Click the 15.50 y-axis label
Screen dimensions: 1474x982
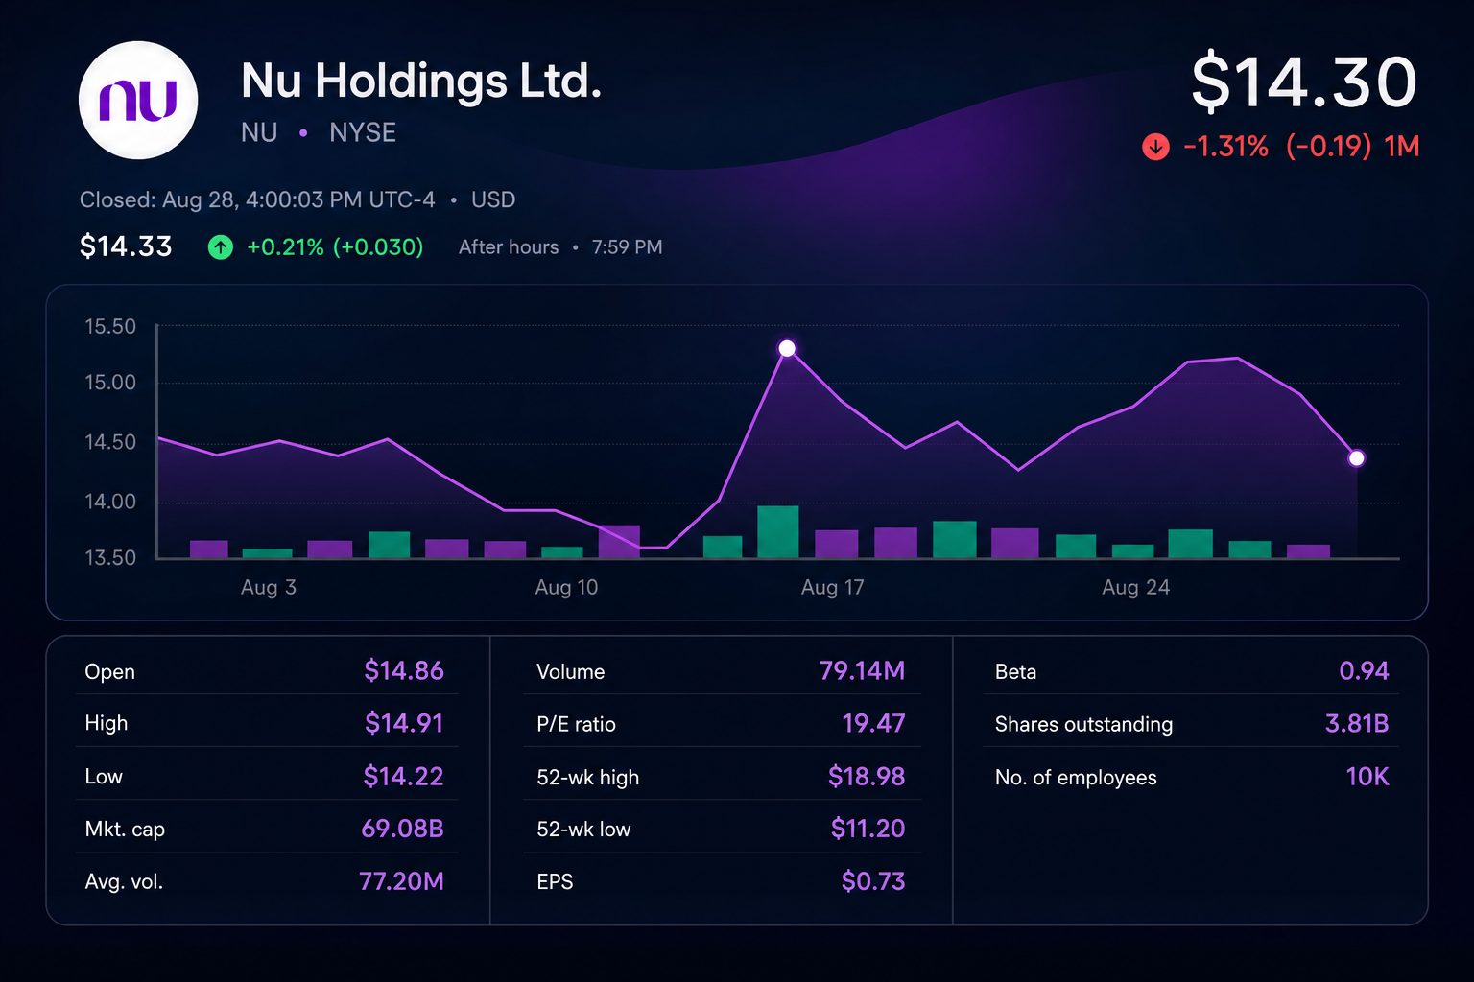[110, 327]
